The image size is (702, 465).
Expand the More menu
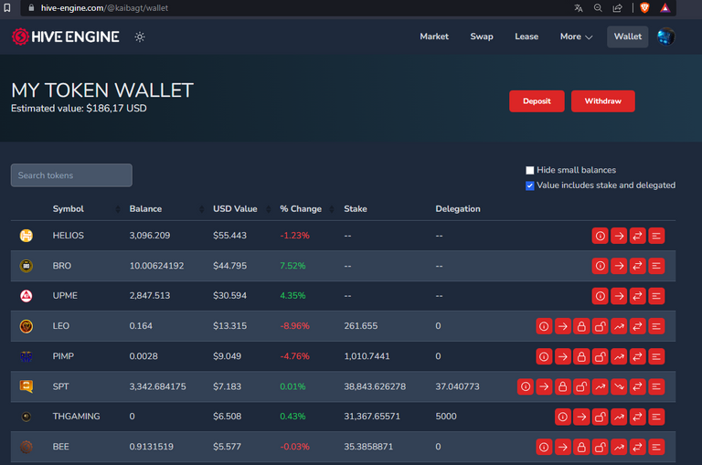(x=576, y=37)
